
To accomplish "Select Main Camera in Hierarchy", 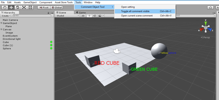I will (x=10, y=20).
